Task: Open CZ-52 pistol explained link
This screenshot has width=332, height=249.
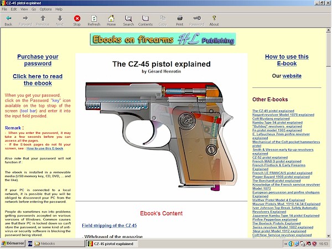Action: 270,157
